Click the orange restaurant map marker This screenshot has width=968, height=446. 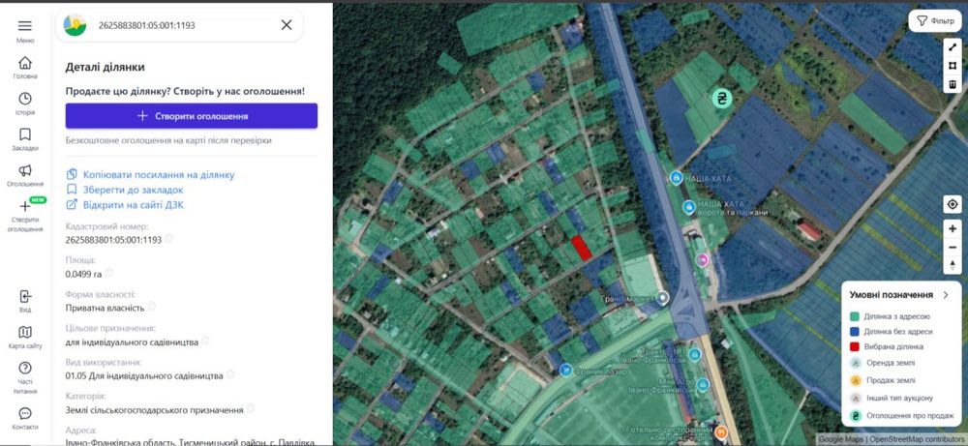pyautogui.click(x=722, y=431)
